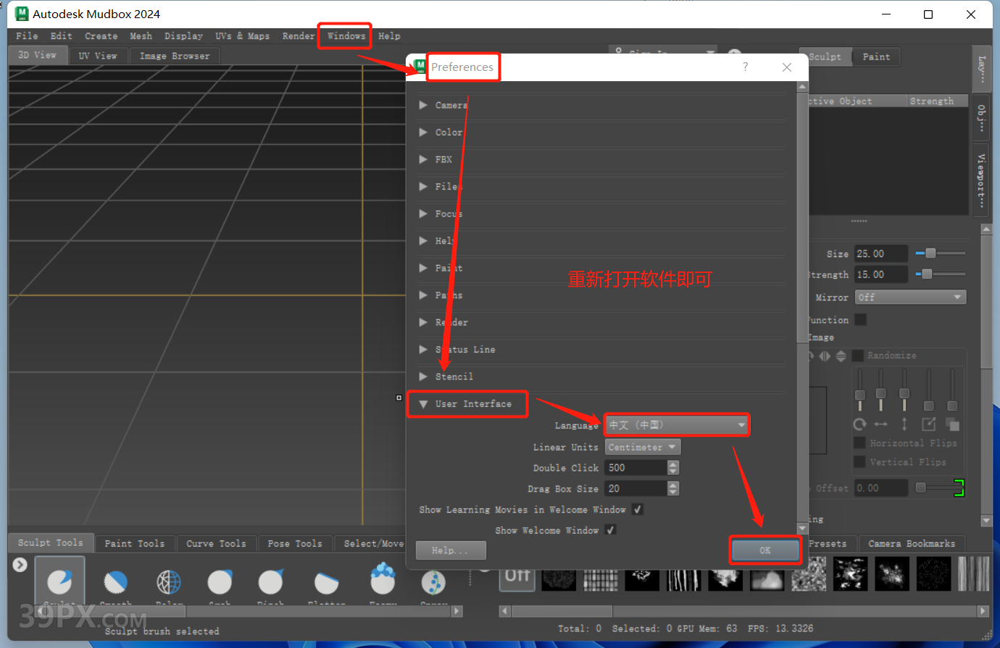Screen dimensions: 1000x648
Task: Open the Windows menu
Action: [x=344, y=35]
